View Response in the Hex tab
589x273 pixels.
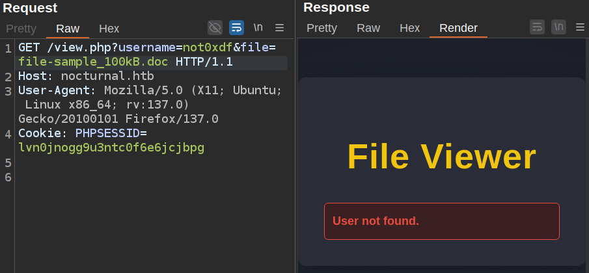tap(409, 28)
